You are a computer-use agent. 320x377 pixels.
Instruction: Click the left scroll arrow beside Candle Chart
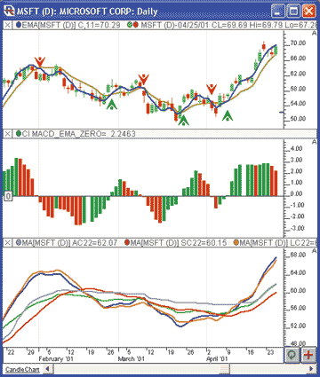[48, 369]
